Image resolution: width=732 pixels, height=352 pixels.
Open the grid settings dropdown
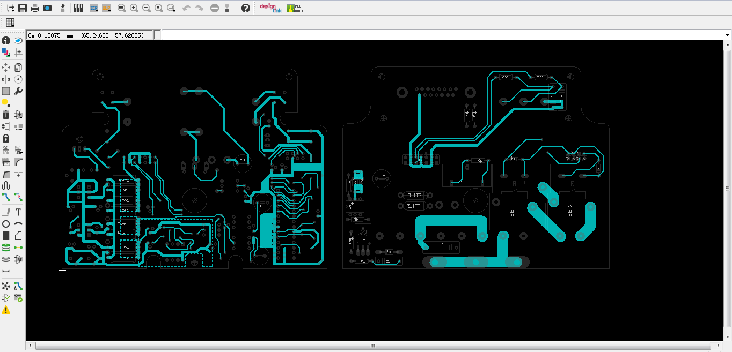pos(10,23)
